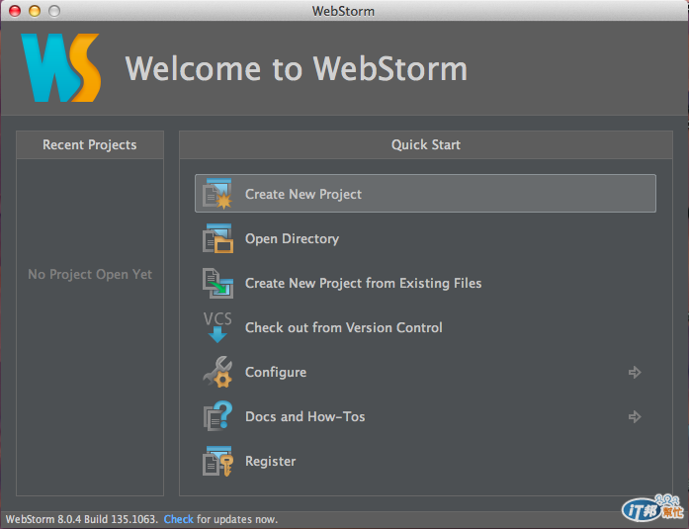Click the No Project Open Yet text

[90, 274]
